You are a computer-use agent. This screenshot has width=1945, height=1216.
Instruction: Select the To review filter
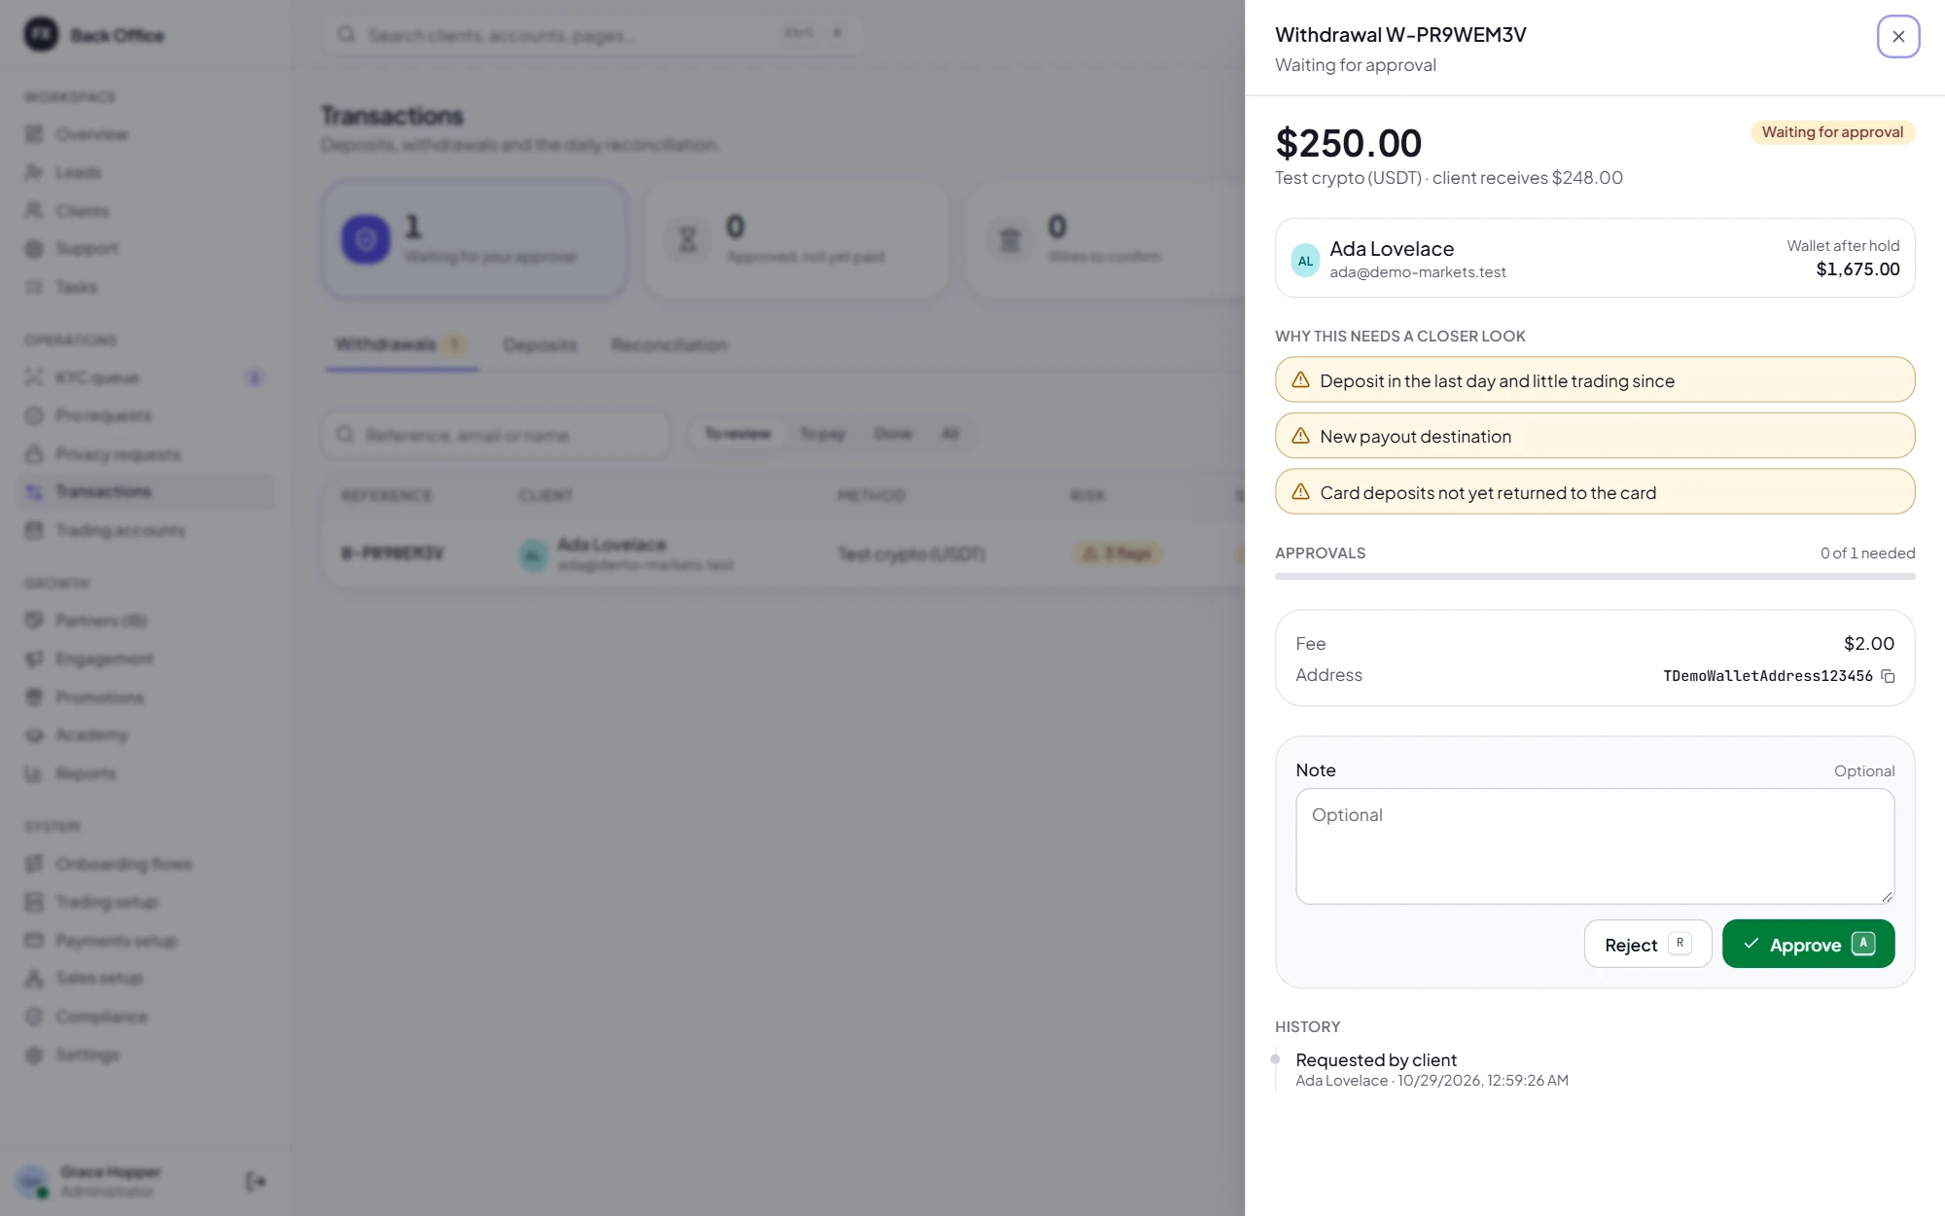737,434
